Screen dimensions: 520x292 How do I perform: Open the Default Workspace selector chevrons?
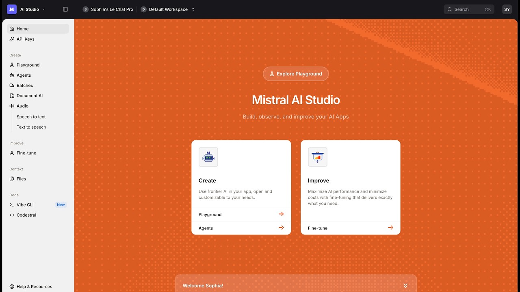193,9
